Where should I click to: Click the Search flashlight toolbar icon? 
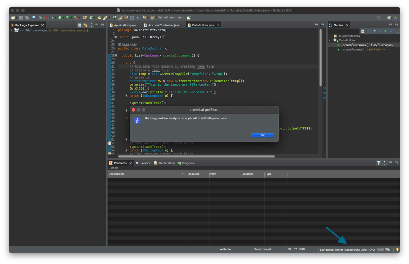click(x=105, y=18)
